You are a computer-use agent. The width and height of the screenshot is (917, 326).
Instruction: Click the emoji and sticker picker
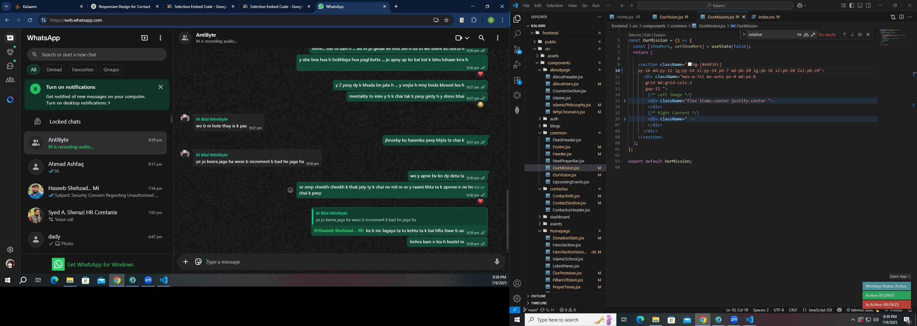tap(198, 262)
